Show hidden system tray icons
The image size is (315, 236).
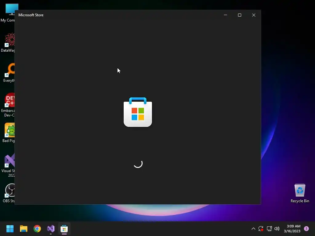[253, 229]
